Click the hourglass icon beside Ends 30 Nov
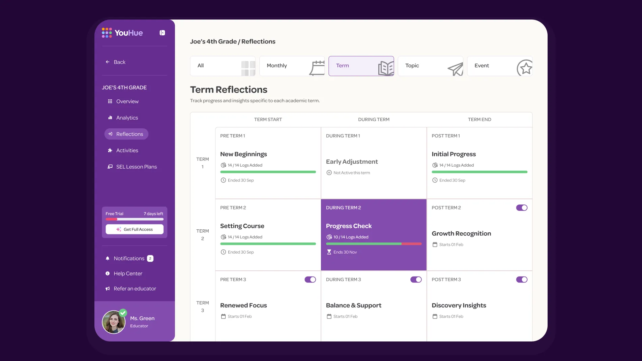Image resolution: width=642 pixels, height=361 pixels. pos(329,252)
